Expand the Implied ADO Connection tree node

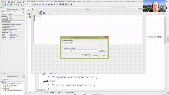2,84
